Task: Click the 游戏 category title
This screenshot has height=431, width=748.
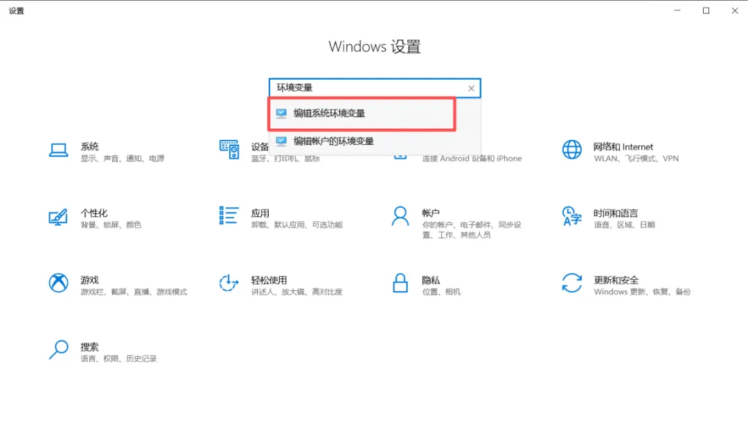Action: pos(89,280)
